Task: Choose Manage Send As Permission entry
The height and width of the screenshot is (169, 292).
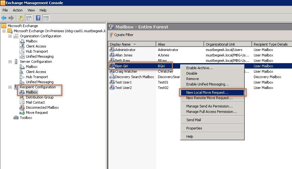Action: 212,106
